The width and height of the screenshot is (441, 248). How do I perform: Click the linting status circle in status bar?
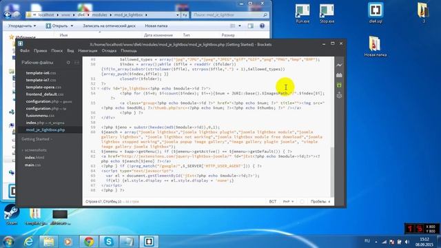point(302,202)
